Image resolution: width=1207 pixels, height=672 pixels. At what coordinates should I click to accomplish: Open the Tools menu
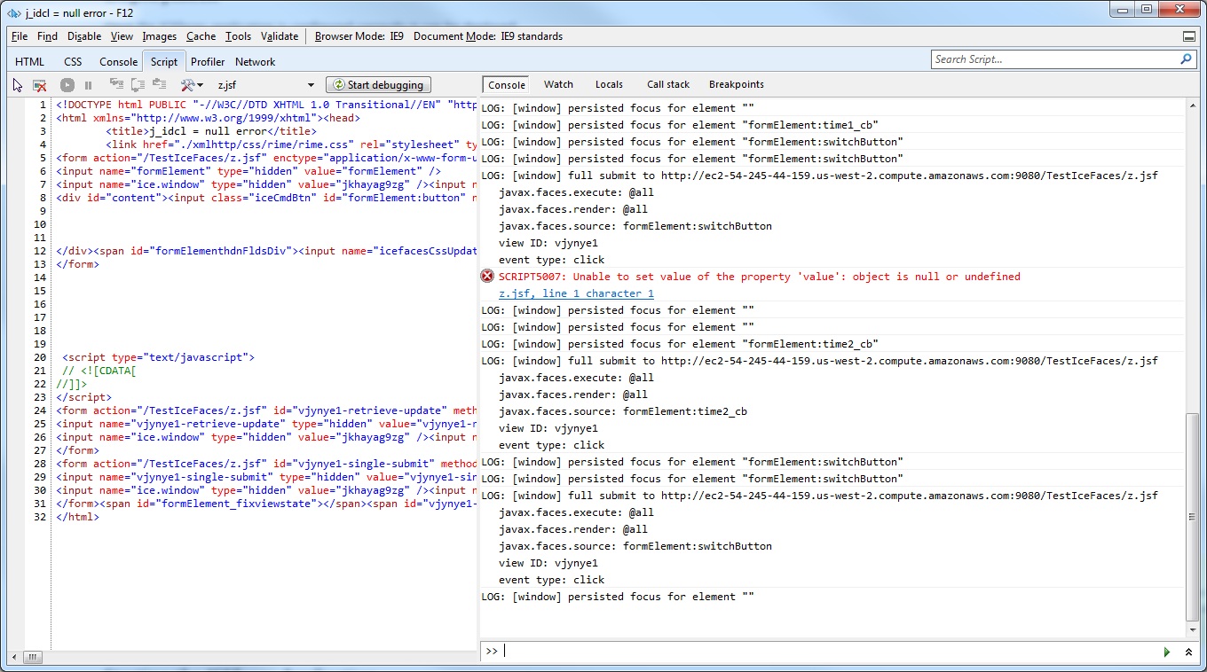[x=238, y=36]
